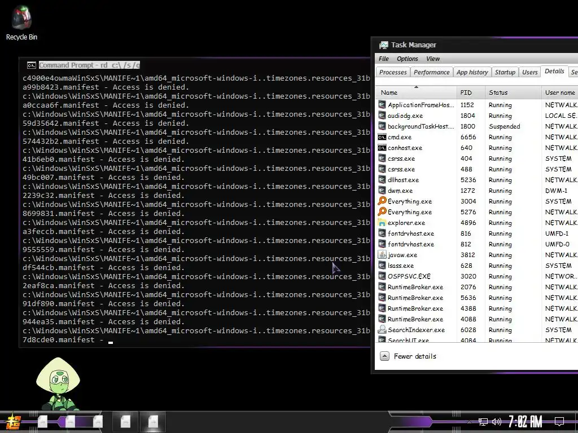Select the audiodg.exe process icon

[382, 116]
